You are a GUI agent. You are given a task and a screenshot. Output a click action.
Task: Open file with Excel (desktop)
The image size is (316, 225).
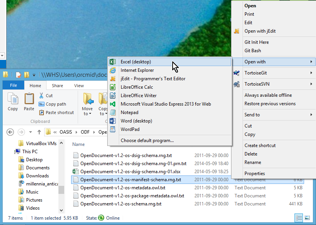[x=136, y=62]
